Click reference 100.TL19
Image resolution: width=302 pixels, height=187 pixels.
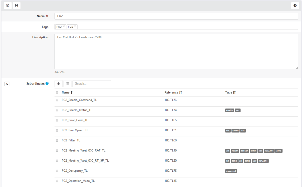pos(171,150)
